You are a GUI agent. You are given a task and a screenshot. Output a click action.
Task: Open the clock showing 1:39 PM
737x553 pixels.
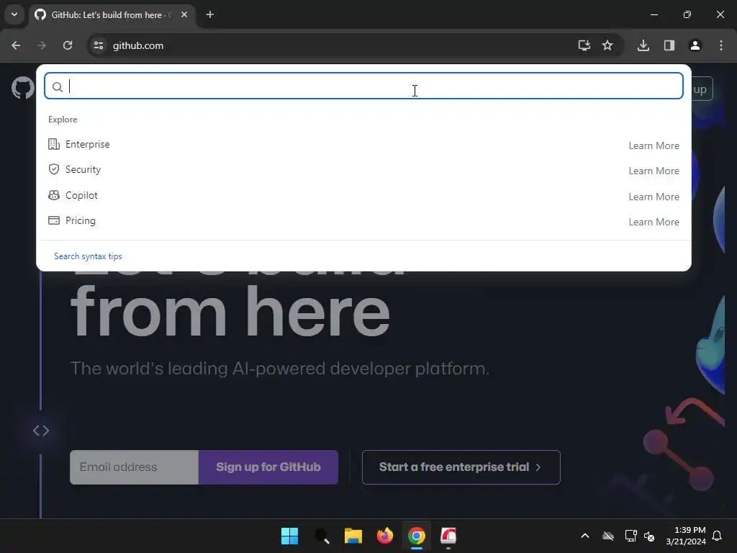686,536
